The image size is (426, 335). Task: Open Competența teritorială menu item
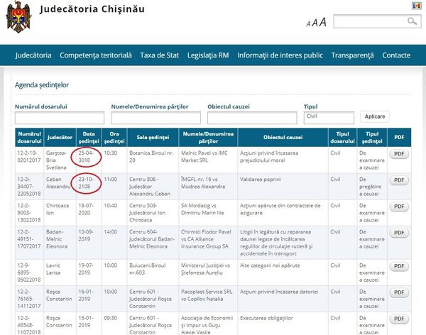[96, 55]
